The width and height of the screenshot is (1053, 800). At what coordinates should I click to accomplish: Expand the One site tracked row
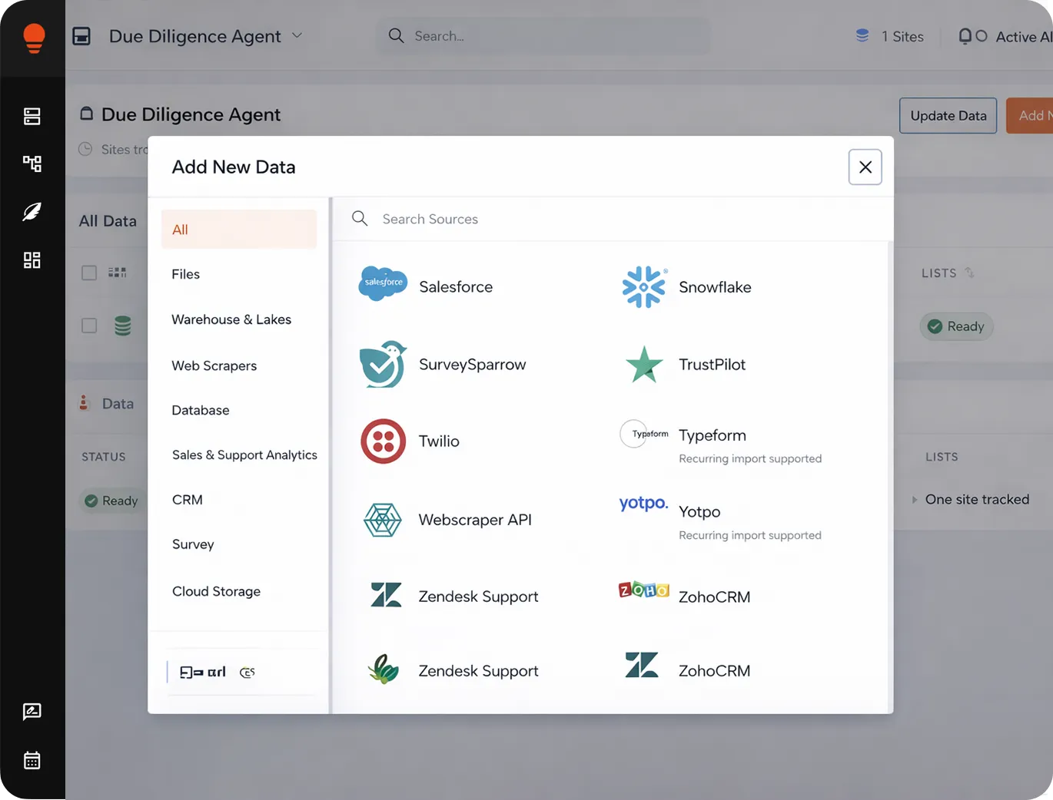click(914, 499)
